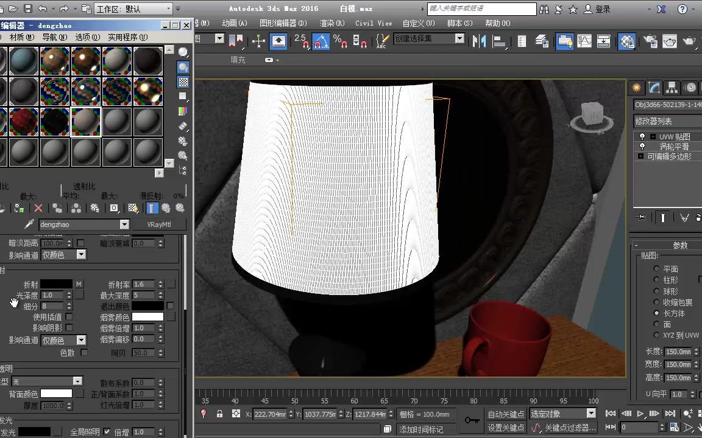
Task: Pick material from object using the eyedropper
Action: click(29, 224)
